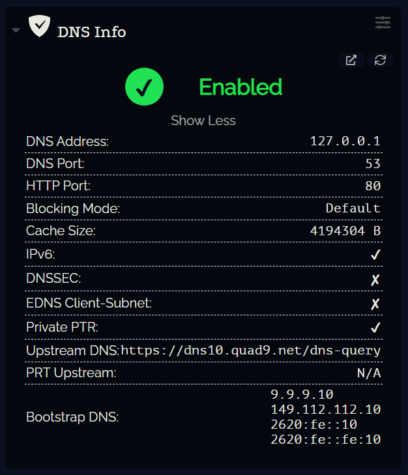Click the EDNS Client-Subnet cross indicator
This screenshot has height=475, width=408.
pyautogui.click(x=375, y=303)
